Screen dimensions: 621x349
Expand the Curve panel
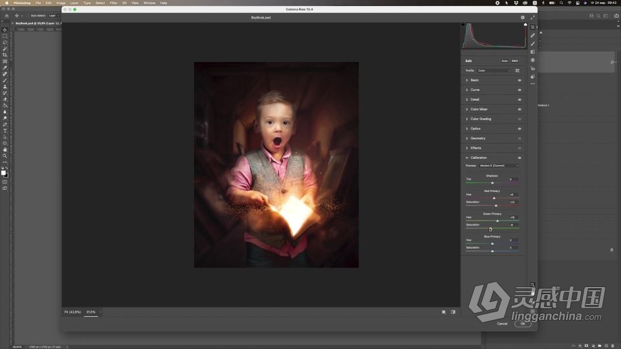tap(467, 90)
